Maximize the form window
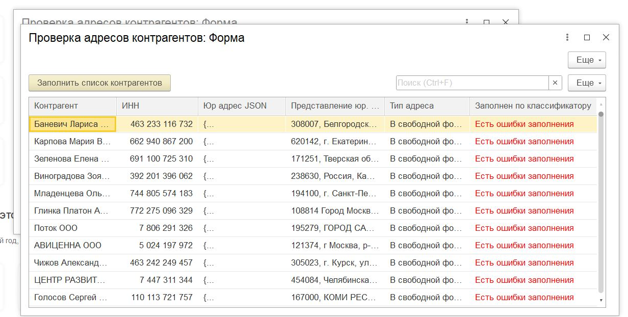Viewport: 628px width, 317px height. coord(587,38)
